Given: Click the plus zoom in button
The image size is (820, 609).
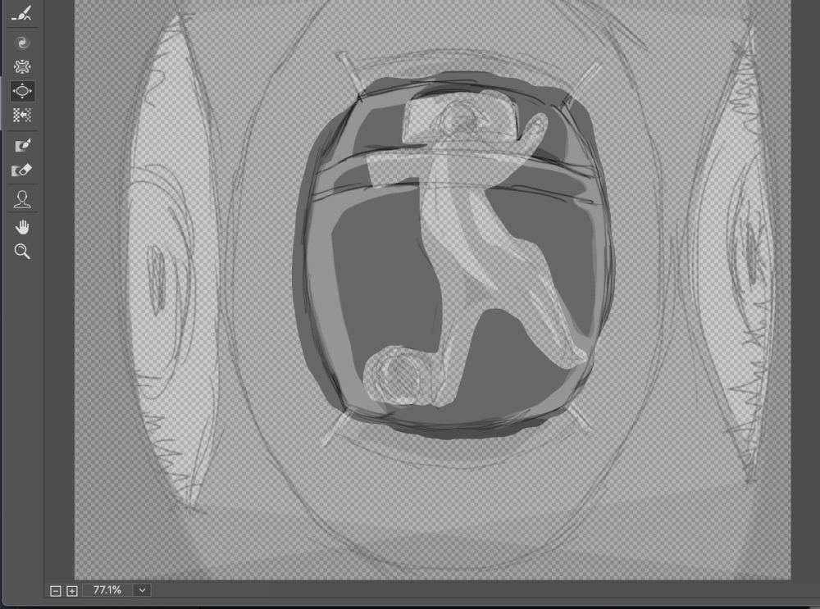Looking at the screenshot, I should 72,591.
